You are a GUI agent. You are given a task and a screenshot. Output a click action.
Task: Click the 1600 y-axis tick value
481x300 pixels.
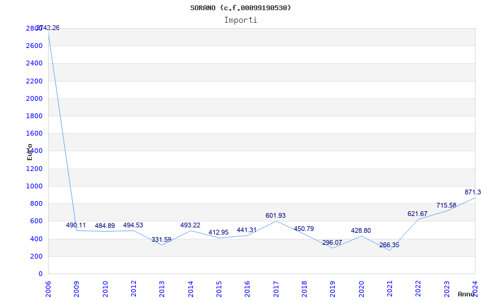pyautogui.click(x=34, y=133)
